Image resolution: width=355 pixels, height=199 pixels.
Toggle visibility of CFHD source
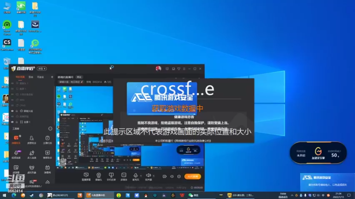pos(12,105)
